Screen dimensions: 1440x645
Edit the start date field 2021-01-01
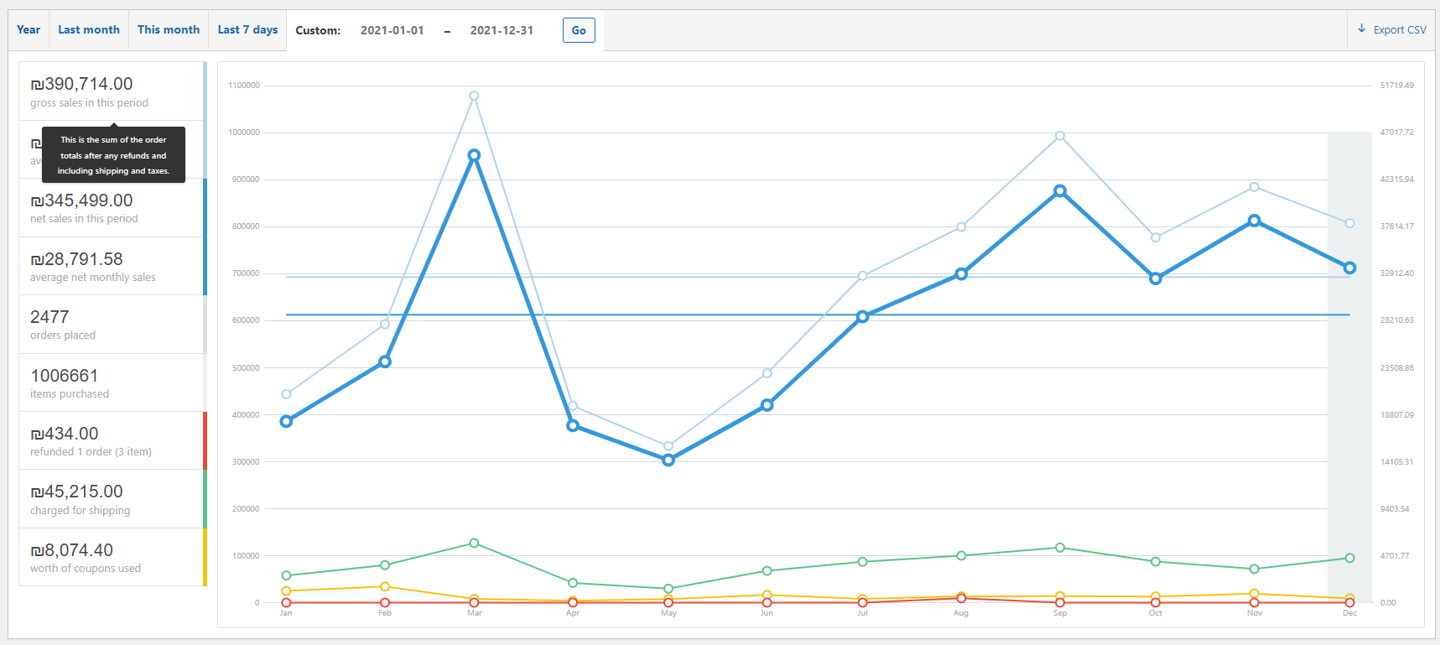(x=392, y=30)
